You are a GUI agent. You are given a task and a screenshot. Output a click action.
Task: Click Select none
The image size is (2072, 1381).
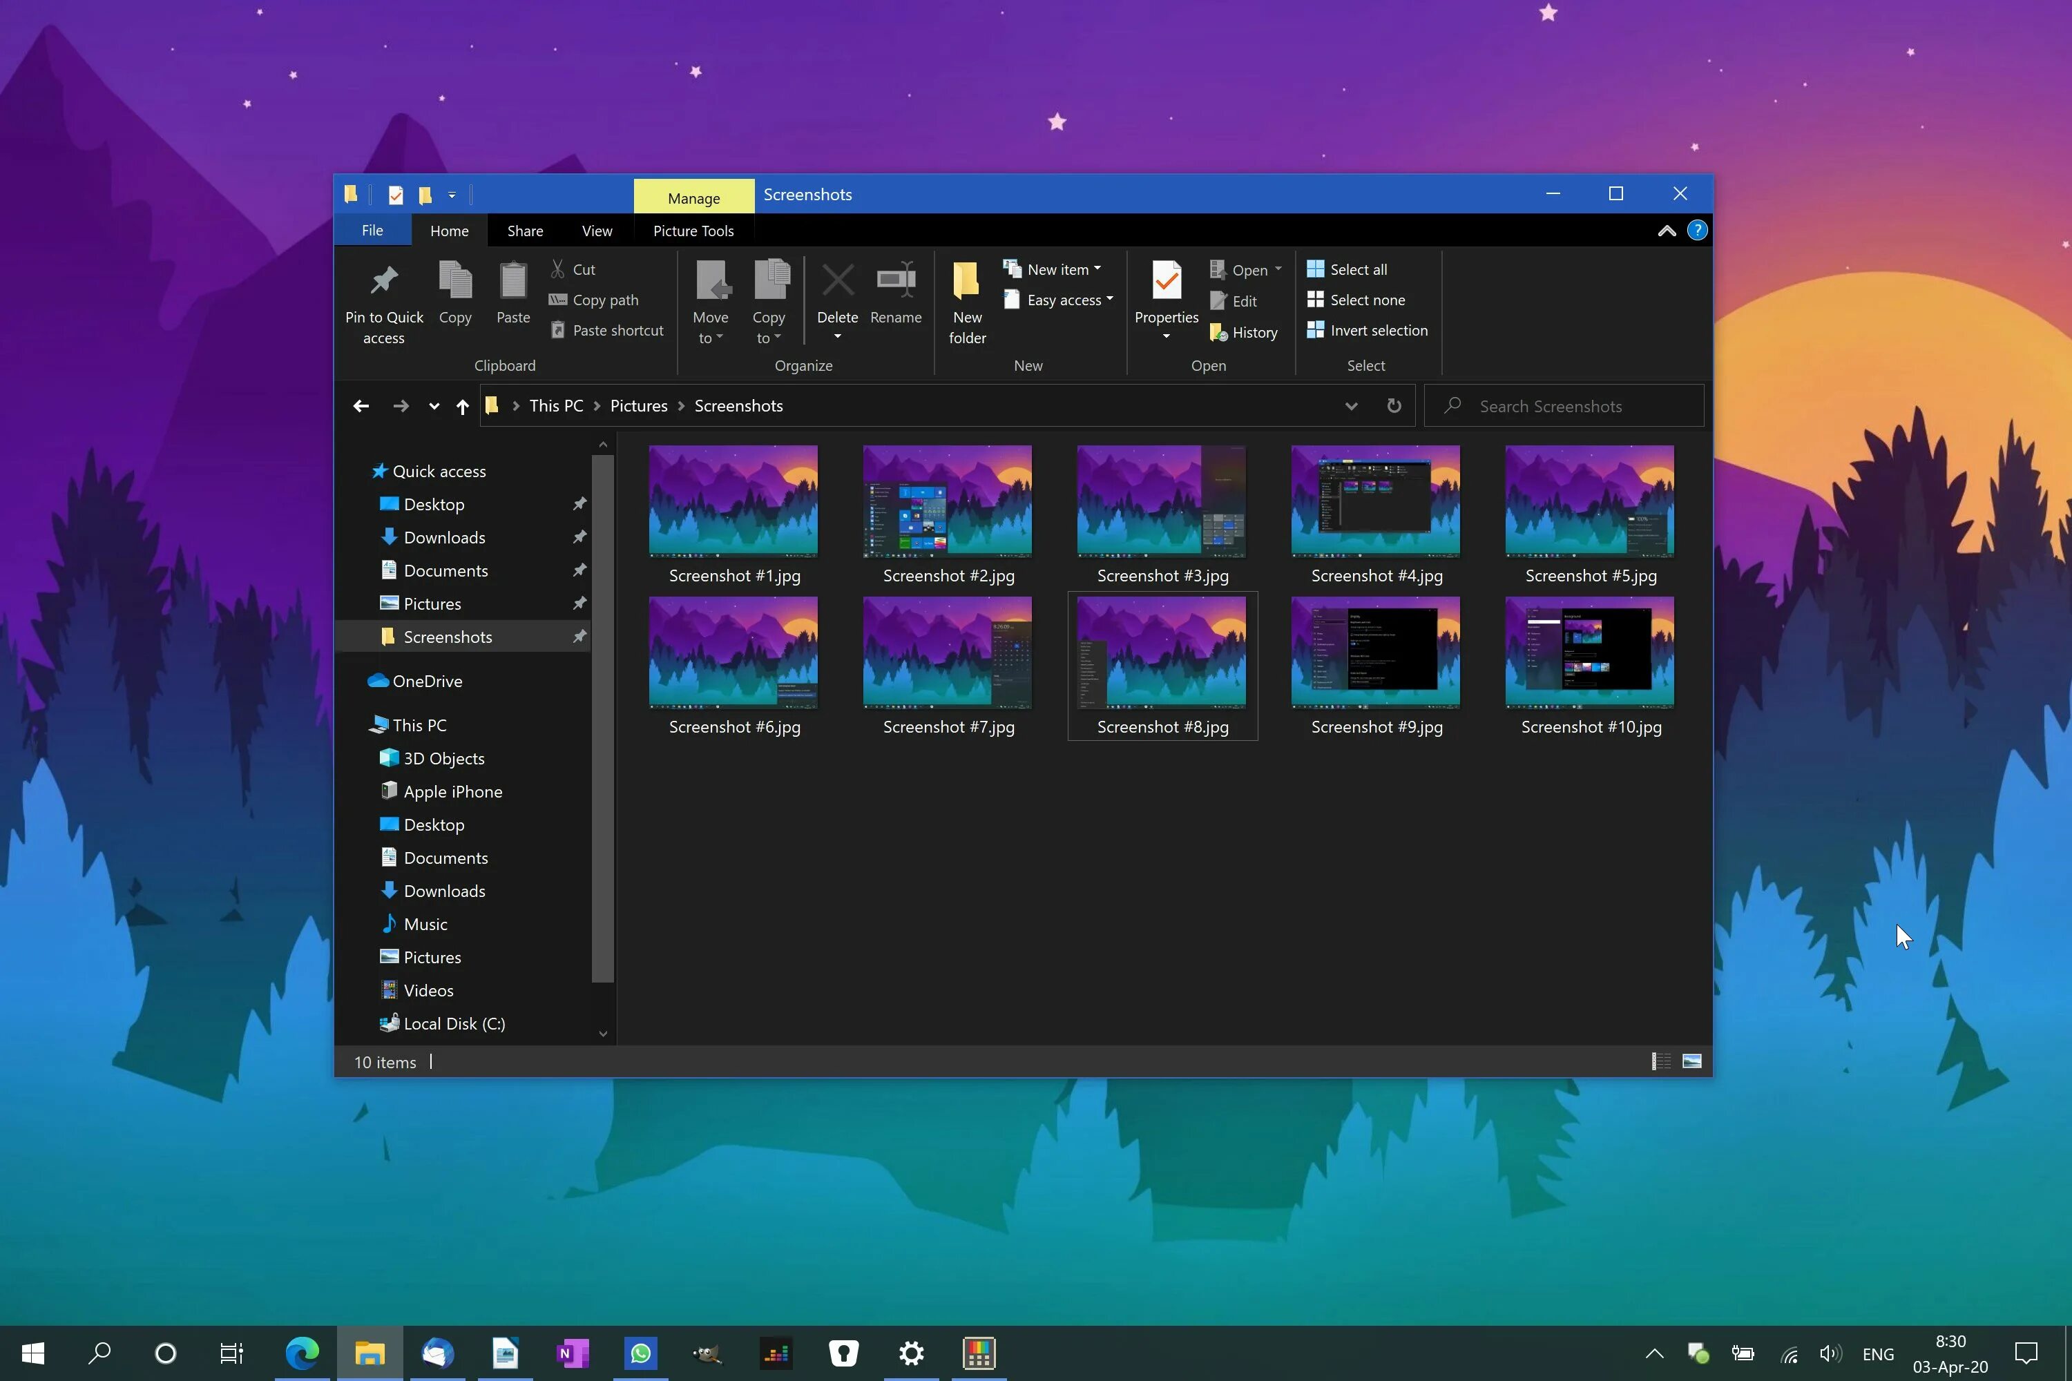1356,300
